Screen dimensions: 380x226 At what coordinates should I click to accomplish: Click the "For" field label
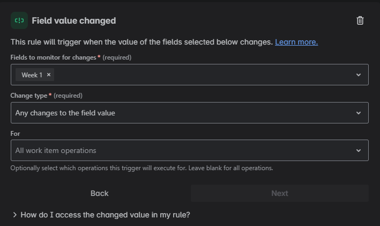click(16, 133)
